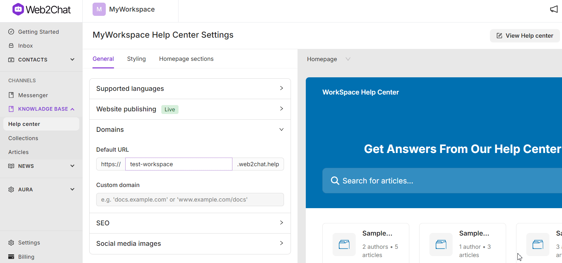Expand Supported languages section arrow
Screen dimensions: 562x263
(x=282, y=88)
